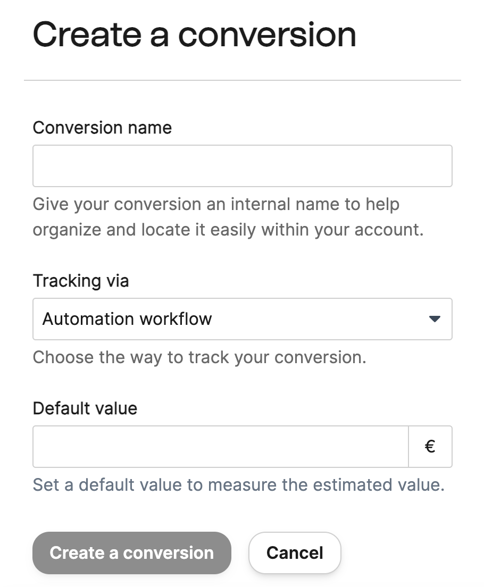Select the Automation workflow text
This screenshot has width=484, height=587.
pyautogui.click(x=128, y=319)
